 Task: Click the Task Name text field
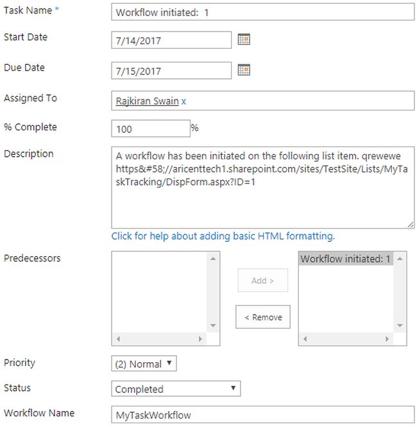coord(263,12)
